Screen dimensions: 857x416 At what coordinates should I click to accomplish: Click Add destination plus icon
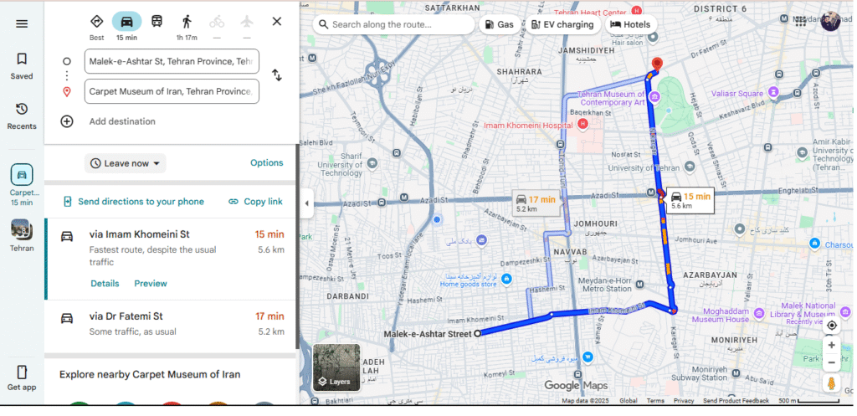coord(67,121)
